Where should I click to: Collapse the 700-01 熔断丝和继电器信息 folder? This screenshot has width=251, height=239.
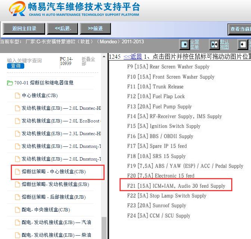44,83
